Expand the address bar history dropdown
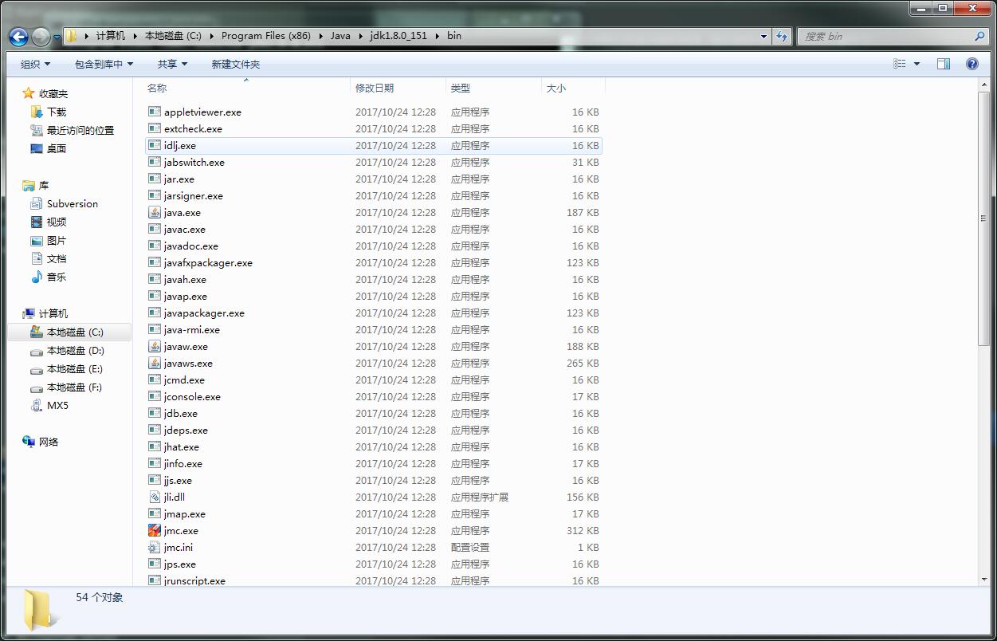 point(764,36)
